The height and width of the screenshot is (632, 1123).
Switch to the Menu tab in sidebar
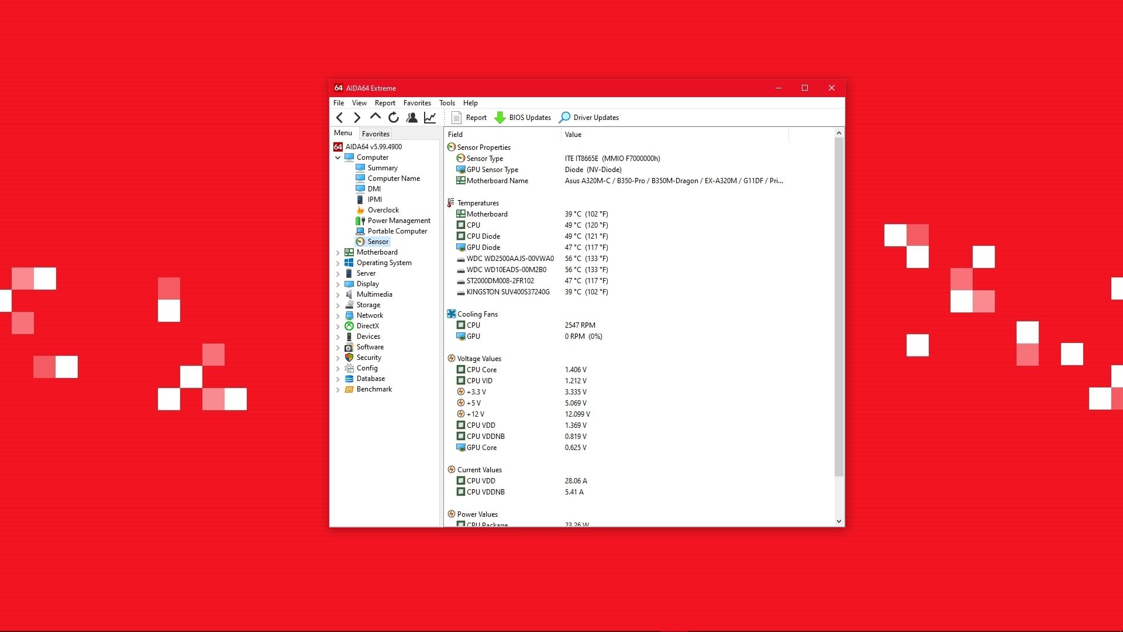point(343,133)
